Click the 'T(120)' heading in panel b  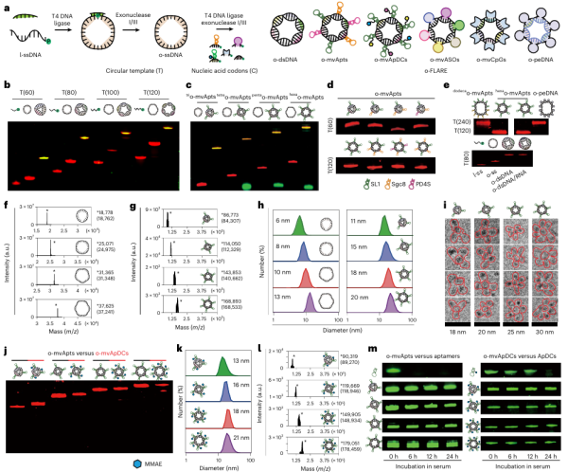pyautogui.click(x=151, y=93)
